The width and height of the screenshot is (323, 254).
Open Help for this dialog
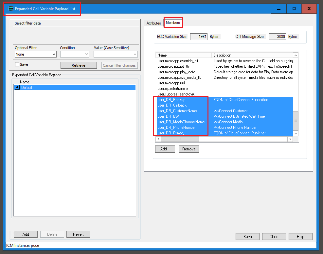coord(300,236)
